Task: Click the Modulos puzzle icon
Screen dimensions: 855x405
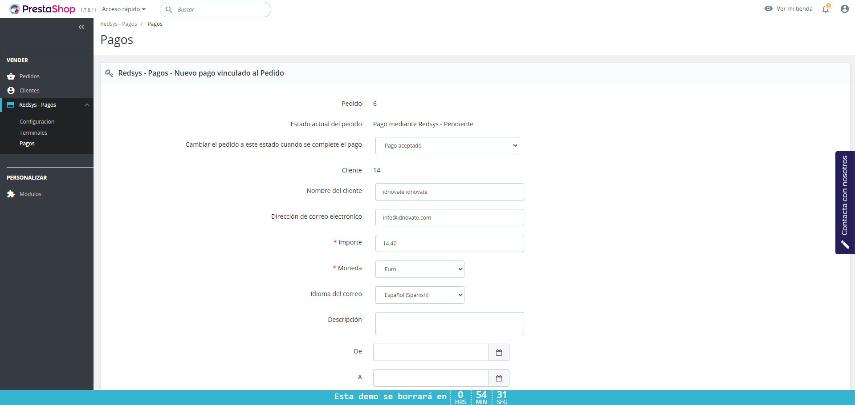Action: coord(11,194)
